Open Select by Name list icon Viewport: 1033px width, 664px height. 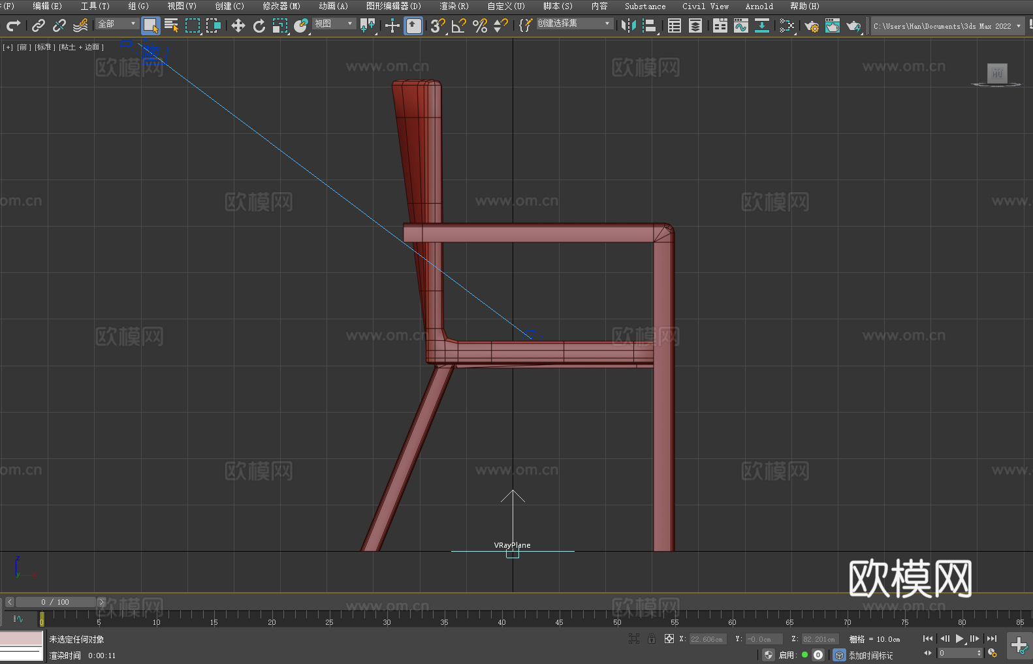coord(172,25)
